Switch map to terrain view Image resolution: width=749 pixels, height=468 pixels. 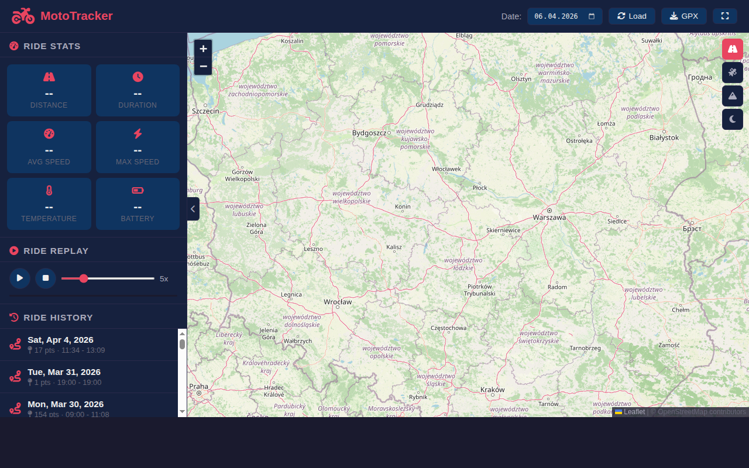pos(732,95)
